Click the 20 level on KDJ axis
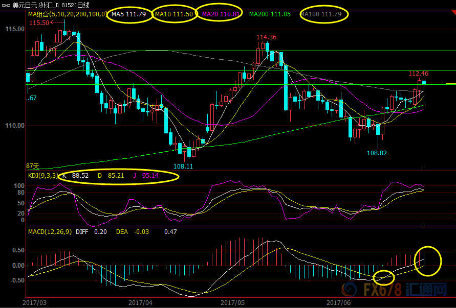 click(21, 214)
